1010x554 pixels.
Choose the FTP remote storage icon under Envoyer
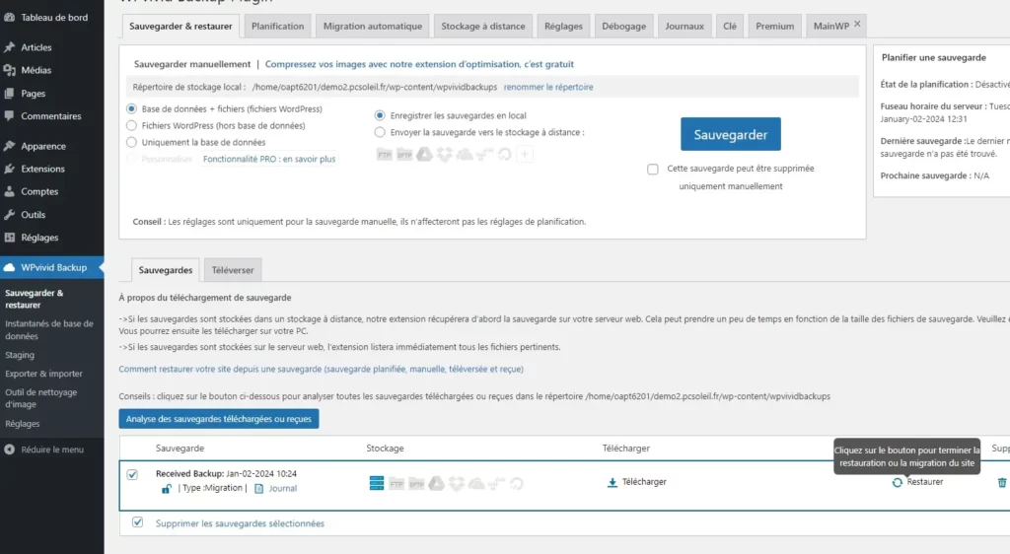385,155
